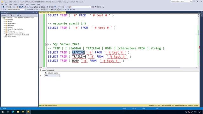Click the Task View taskbar icon
Screen dimensions: 203x114
[8, 112]
